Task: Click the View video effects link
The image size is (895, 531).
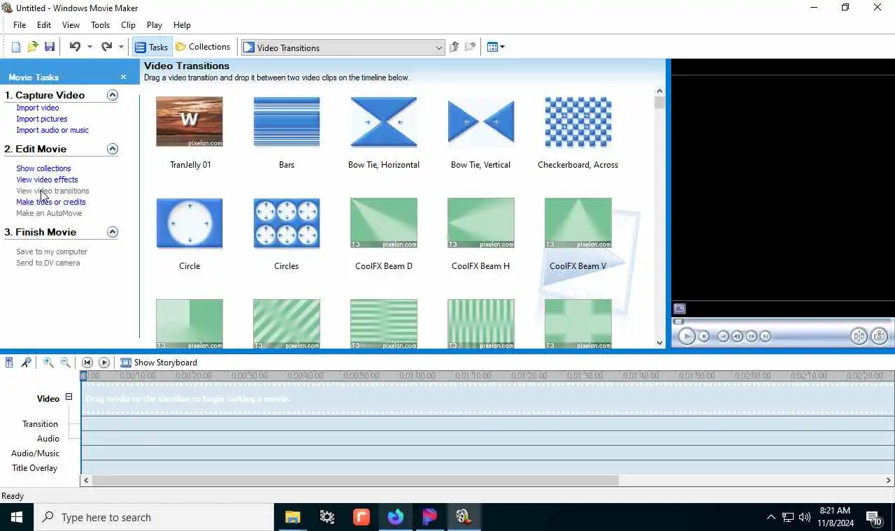Action: [x=47, y=180]
